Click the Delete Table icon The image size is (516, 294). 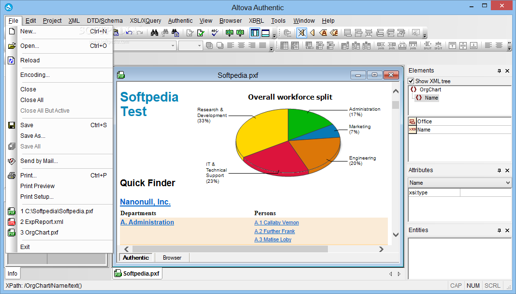coord(295,45)
